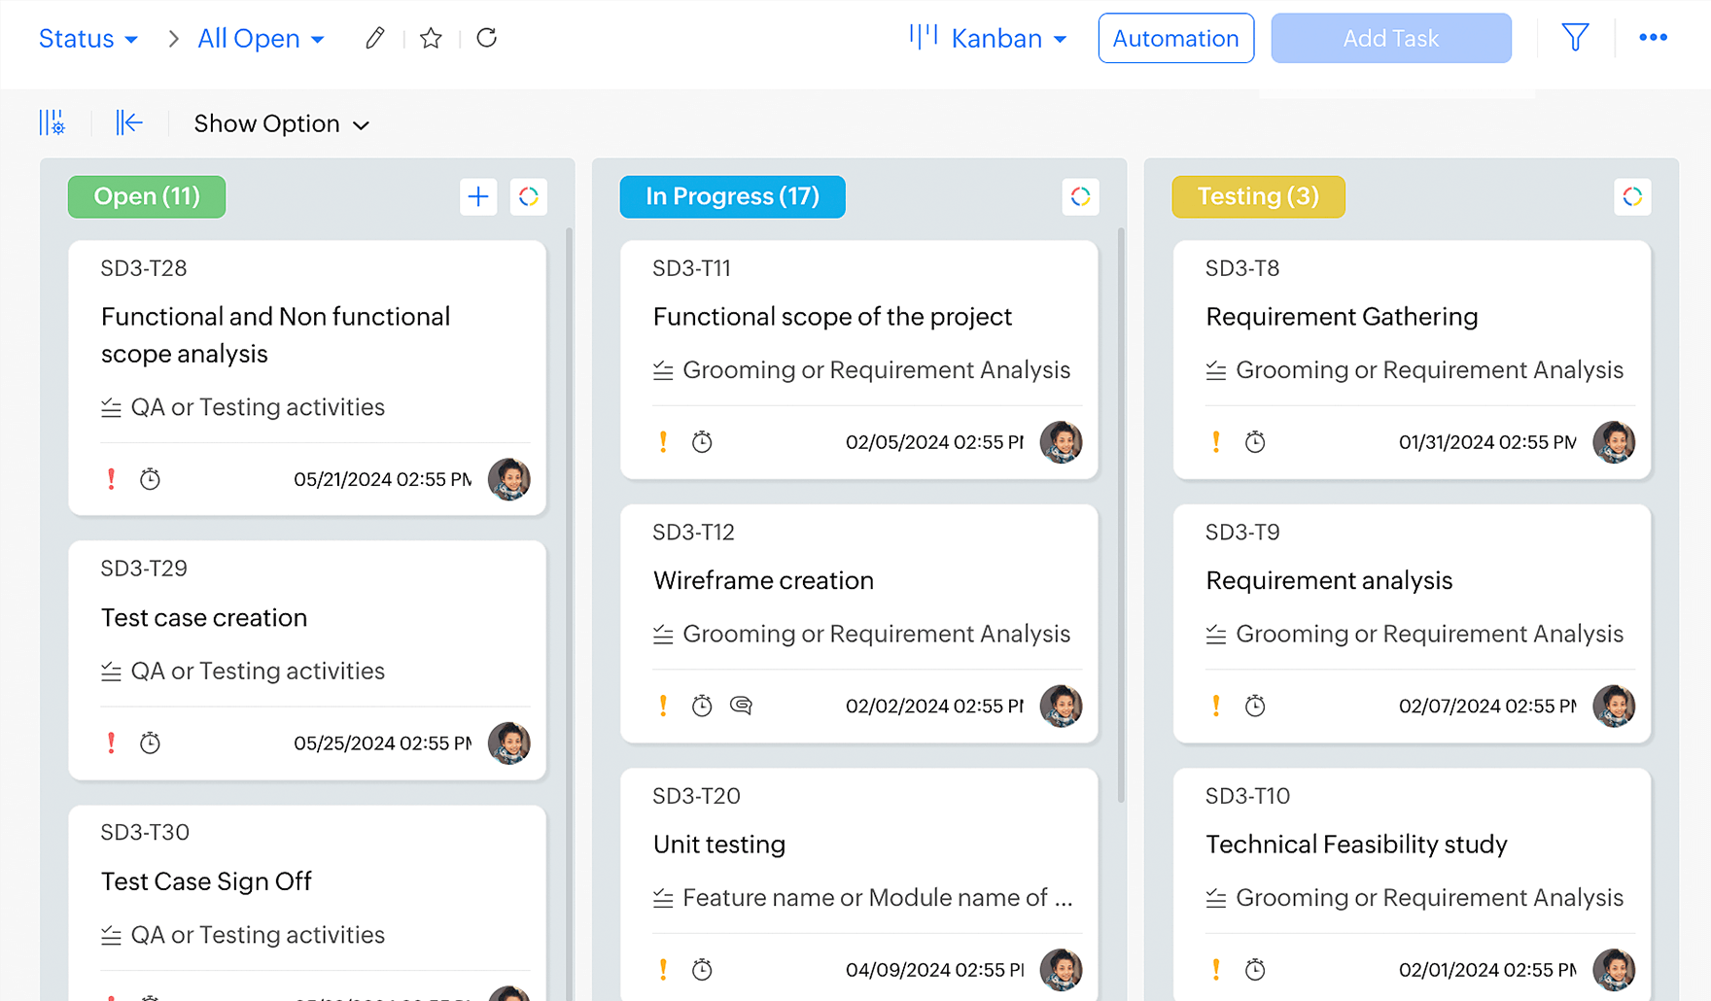Screen dimensions: 1711x1001
Task: Click the priority exclamation on SD3-T11 card
Action: point(663,442)
